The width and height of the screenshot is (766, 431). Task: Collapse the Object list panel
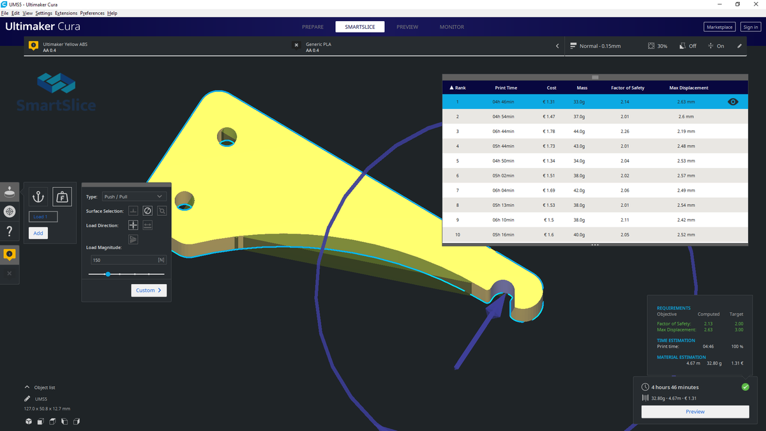point(26,387)
